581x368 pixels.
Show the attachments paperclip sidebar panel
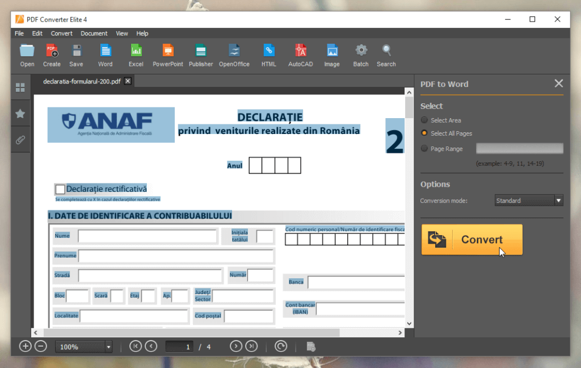click(20, 140)
